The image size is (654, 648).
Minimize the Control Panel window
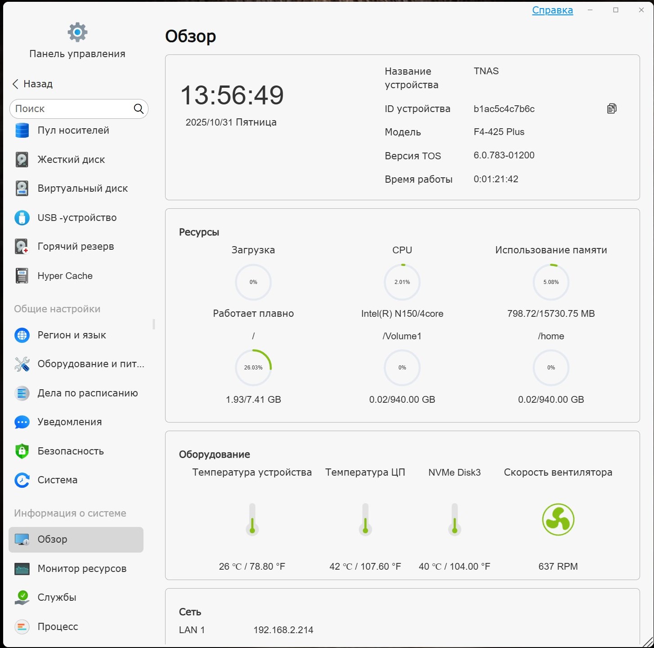coord(590,10)
